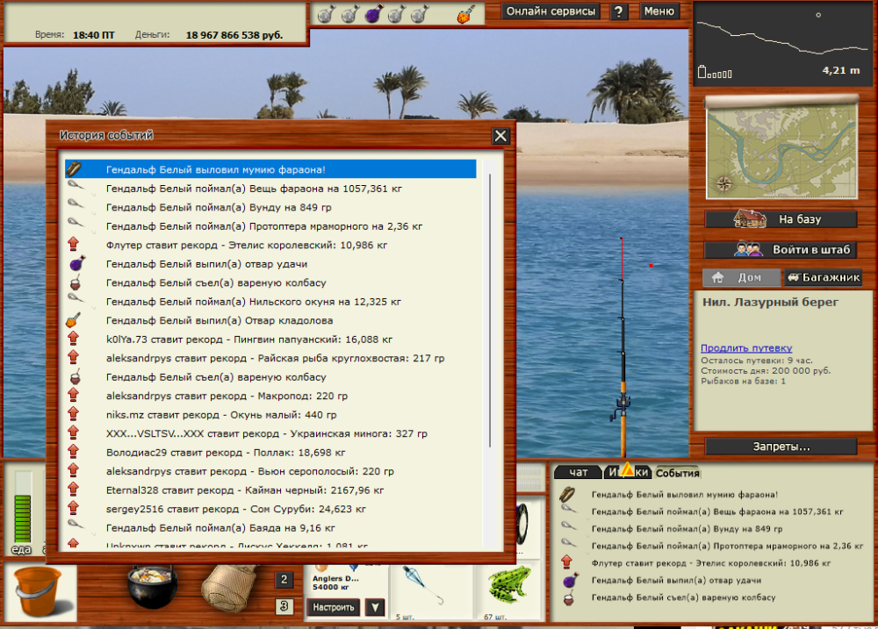Switch to rod slot 2

284,580
